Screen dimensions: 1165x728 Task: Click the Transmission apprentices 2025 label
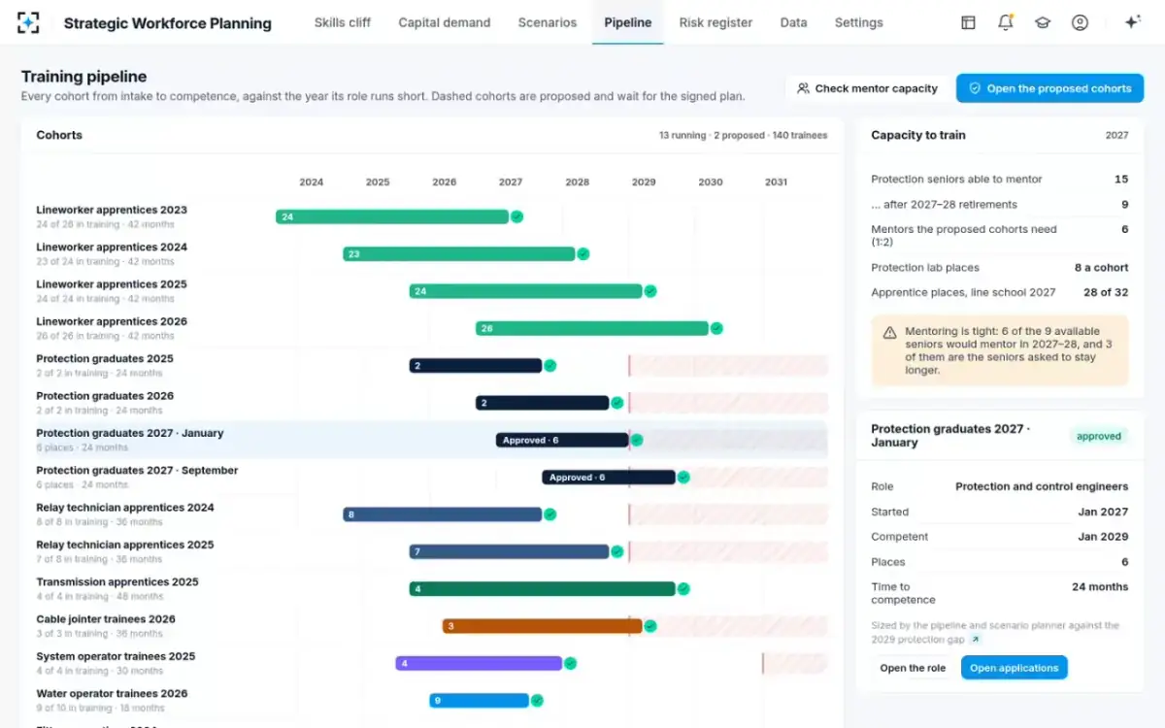pyautogui.click(x=117, y=582)
